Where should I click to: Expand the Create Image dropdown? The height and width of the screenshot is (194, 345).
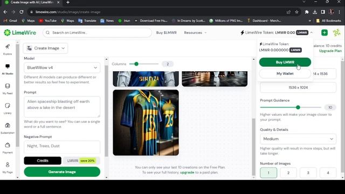[45, 48]
